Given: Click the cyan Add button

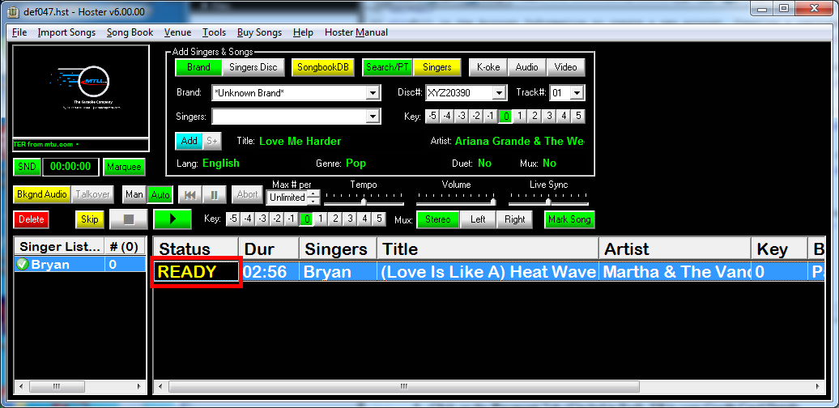Looking at the screenshot, I should point(189,141).
